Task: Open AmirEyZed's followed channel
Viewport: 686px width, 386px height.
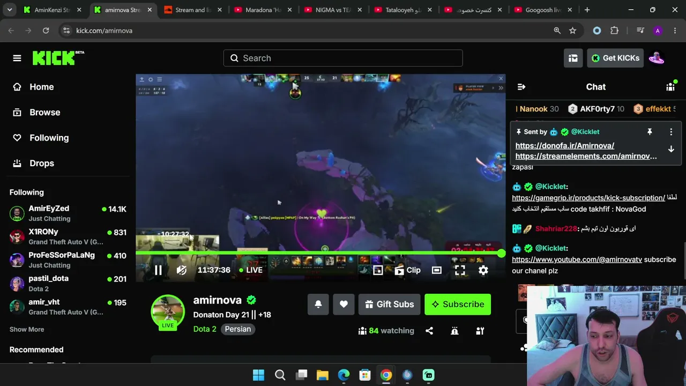Action: click(68, 213)
